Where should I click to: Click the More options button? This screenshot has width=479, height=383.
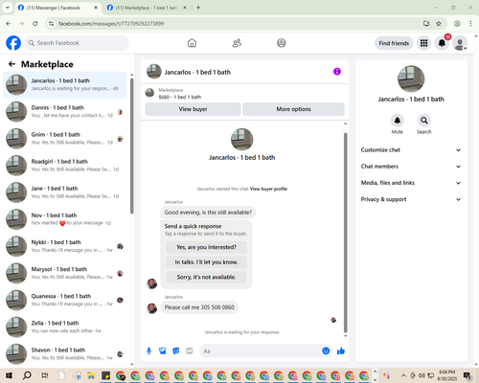[x=293, y=109]
